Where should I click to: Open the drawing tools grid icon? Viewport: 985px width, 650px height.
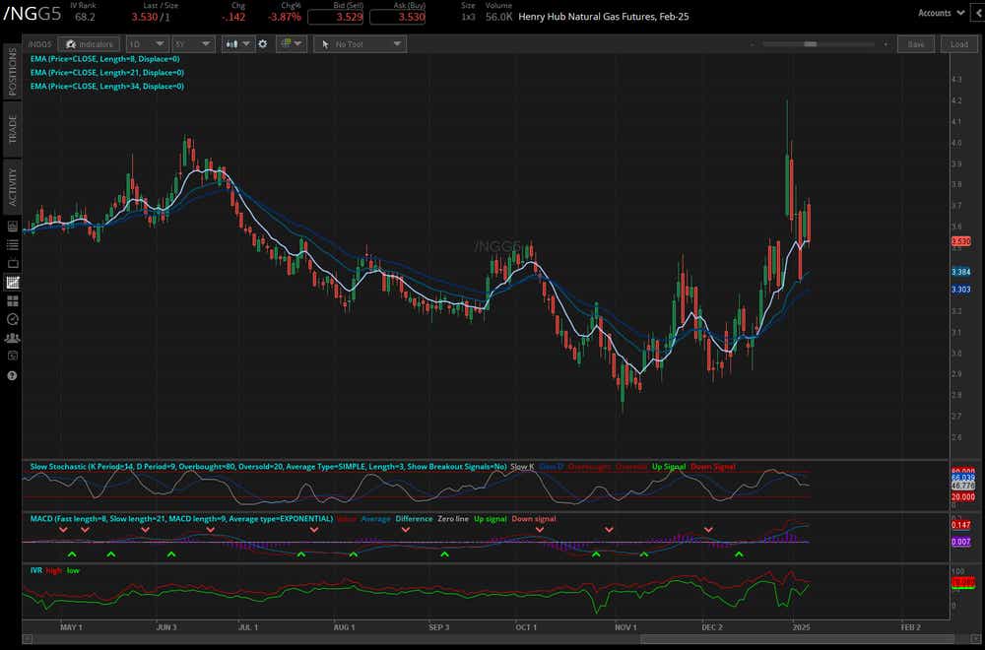click(284, 43)
